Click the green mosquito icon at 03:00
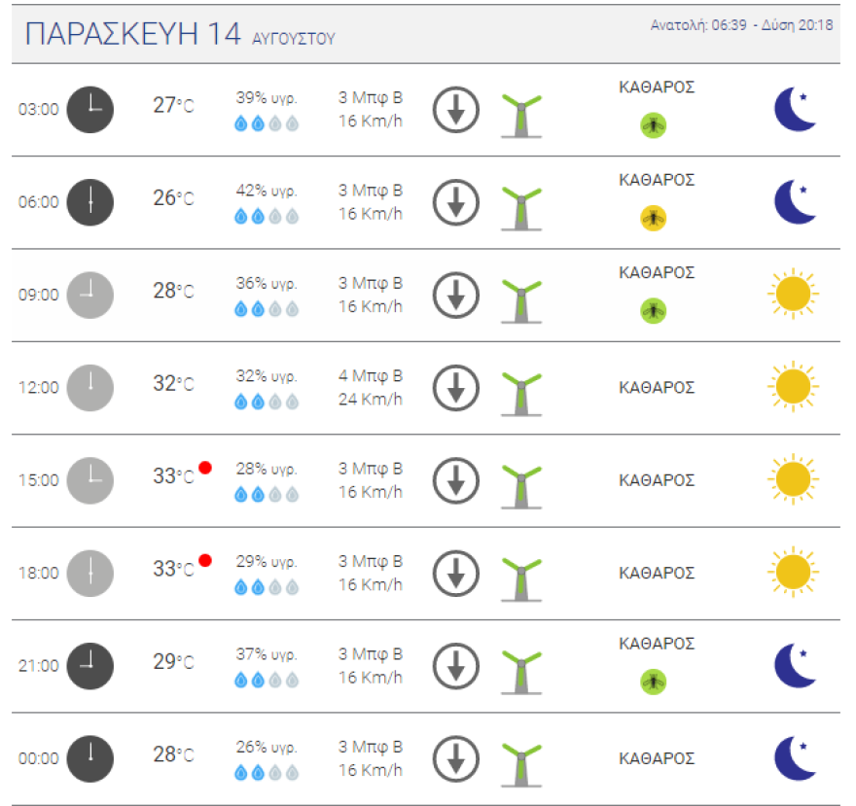The image size is (856, 806). (x=653, y=124)
